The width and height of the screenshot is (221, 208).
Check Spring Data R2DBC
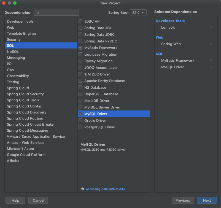(x=80, y=41)
